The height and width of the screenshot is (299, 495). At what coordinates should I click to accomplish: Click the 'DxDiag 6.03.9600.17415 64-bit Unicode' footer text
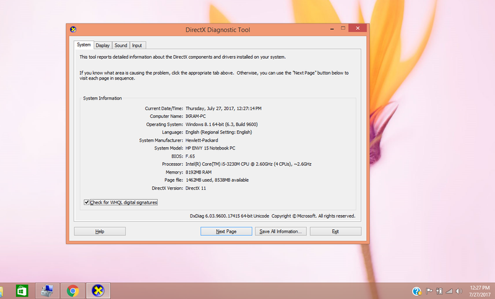click(x=229, y=216)
